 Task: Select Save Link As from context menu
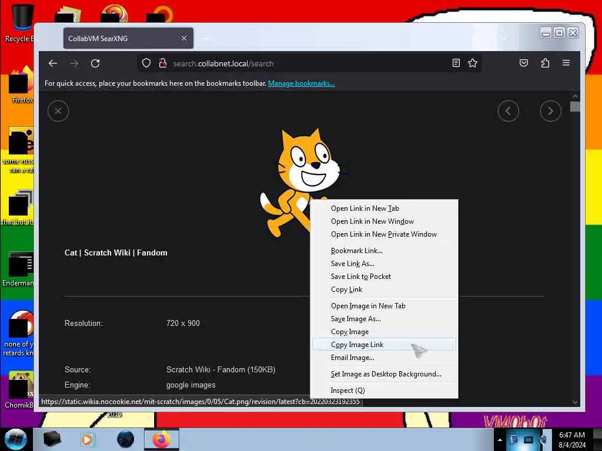384,264
